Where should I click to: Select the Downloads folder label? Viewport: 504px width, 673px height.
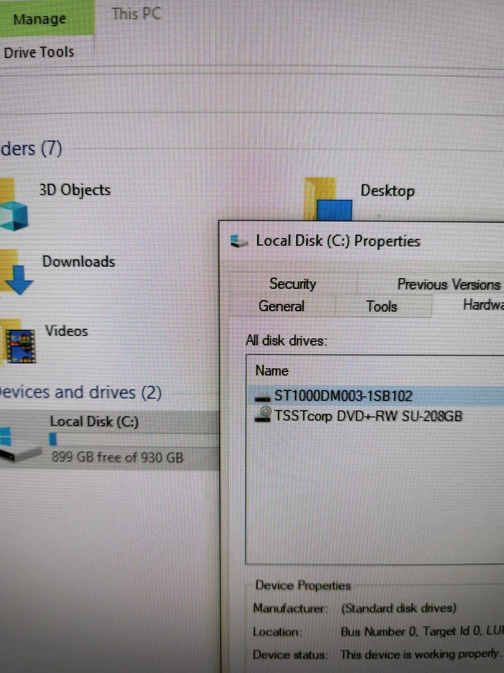79,261
